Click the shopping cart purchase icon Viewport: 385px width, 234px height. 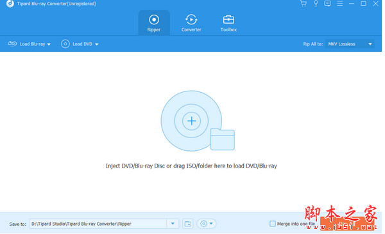pos(304,4)
